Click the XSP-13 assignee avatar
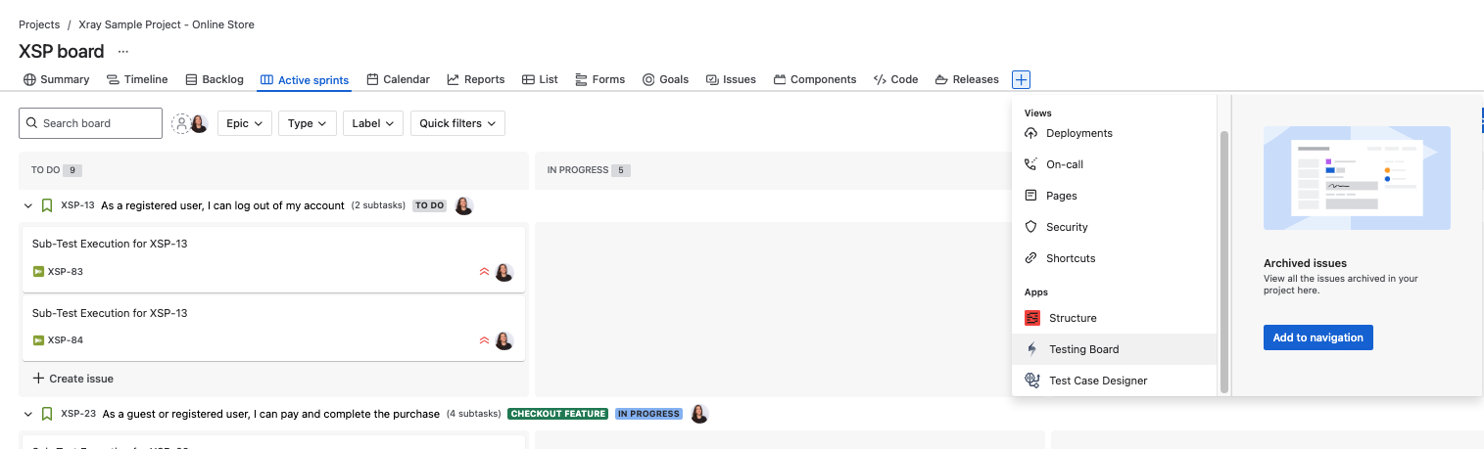1484x449 pixels. point(464,205)
